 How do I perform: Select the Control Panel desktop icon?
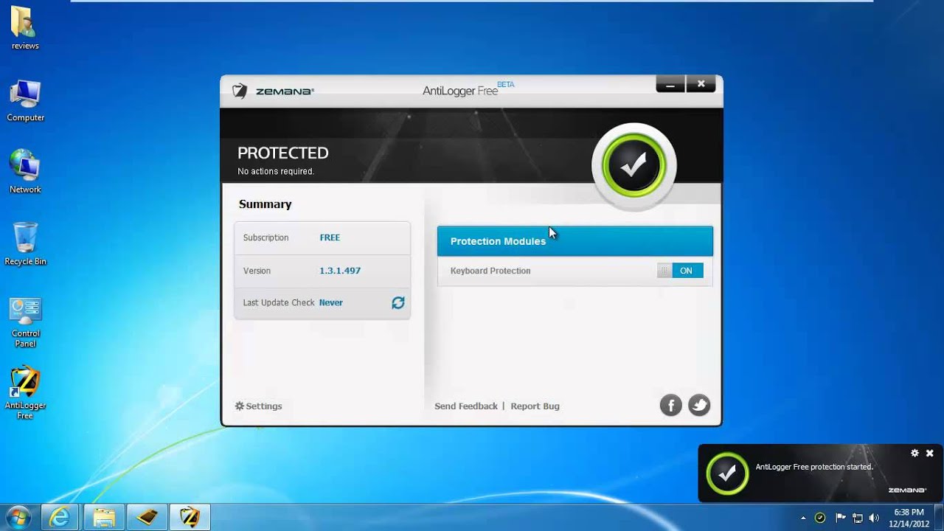click(x=25, y=322)
